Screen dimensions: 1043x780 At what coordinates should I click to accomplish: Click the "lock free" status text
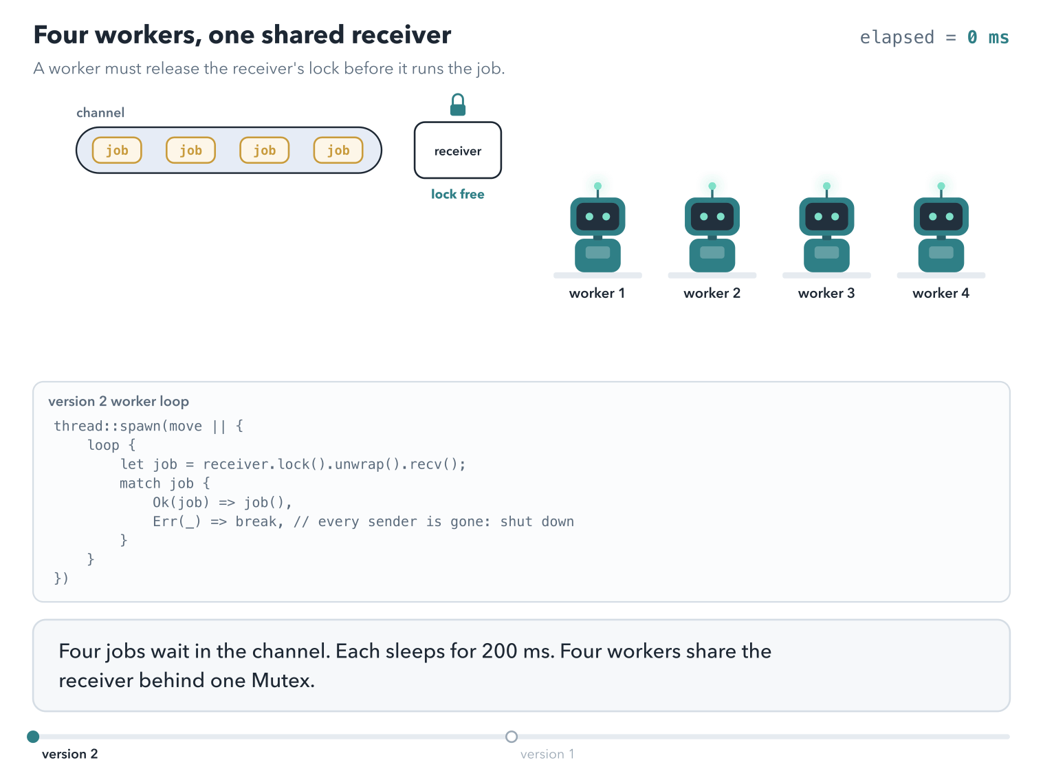click(458, 194)
